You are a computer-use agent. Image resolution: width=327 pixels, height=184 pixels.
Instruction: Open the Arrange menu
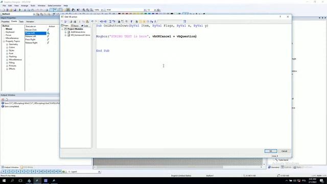tap(25, 6)
